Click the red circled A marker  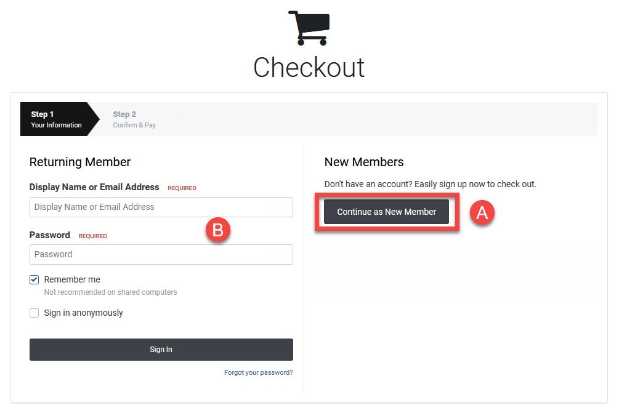[x=482, y=212]
